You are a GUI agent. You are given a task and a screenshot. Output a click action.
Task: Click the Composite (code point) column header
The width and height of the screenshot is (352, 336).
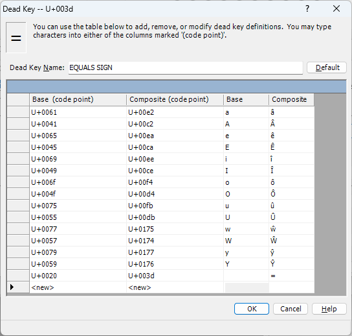(x=175, y=99)
